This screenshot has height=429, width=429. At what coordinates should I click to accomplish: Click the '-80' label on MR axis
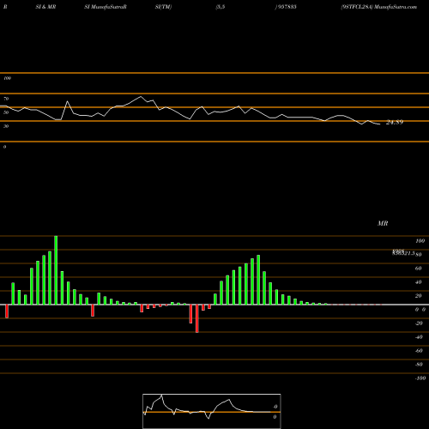pyautogui.click(x=419, y=365)
